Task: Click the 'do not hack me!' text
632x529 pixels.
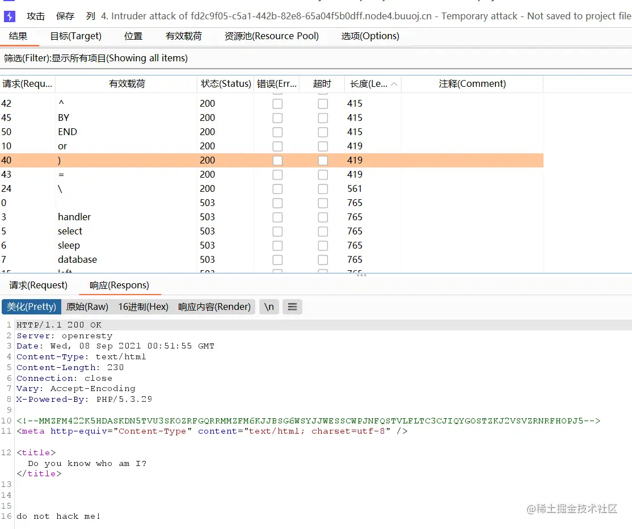Action: point(58,517)
